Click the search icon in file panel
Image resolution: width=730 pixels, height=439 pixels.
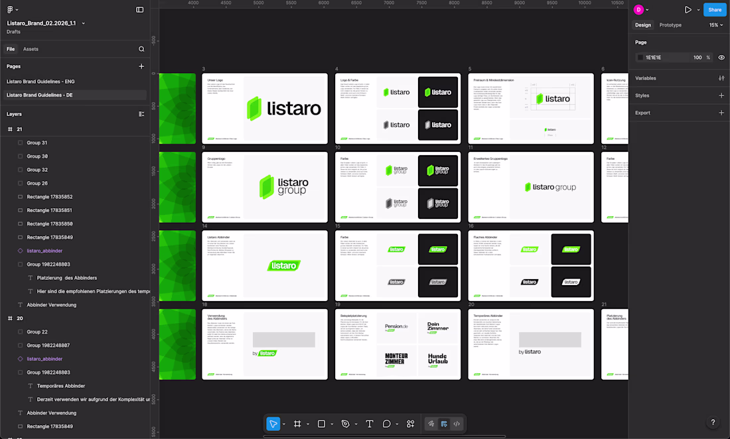(141, 49)
